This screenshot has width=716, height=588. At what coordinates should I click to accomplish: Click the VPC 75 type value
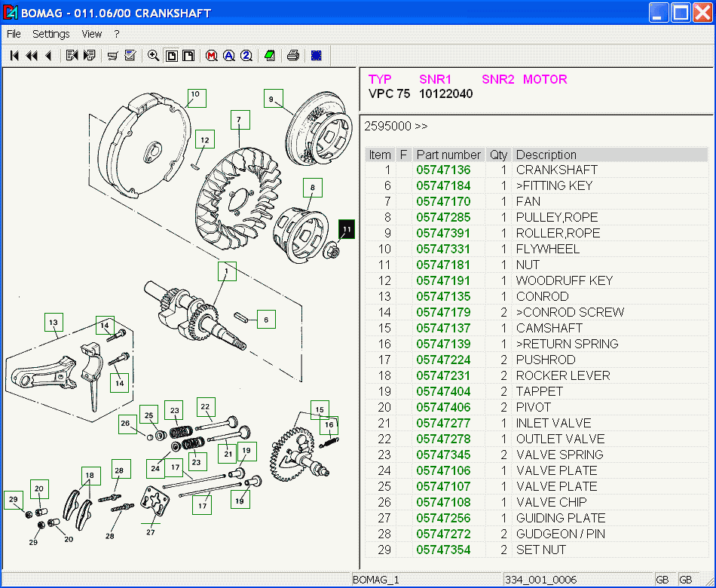[389, 94]
